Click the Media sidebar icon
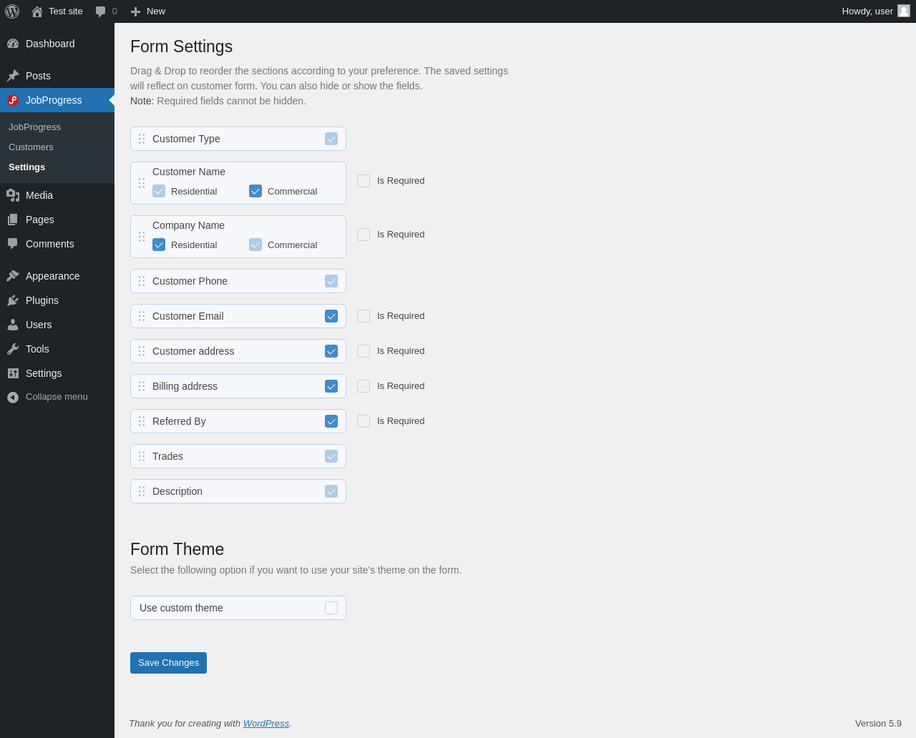916x738 pixels. [x=13, y=195]
